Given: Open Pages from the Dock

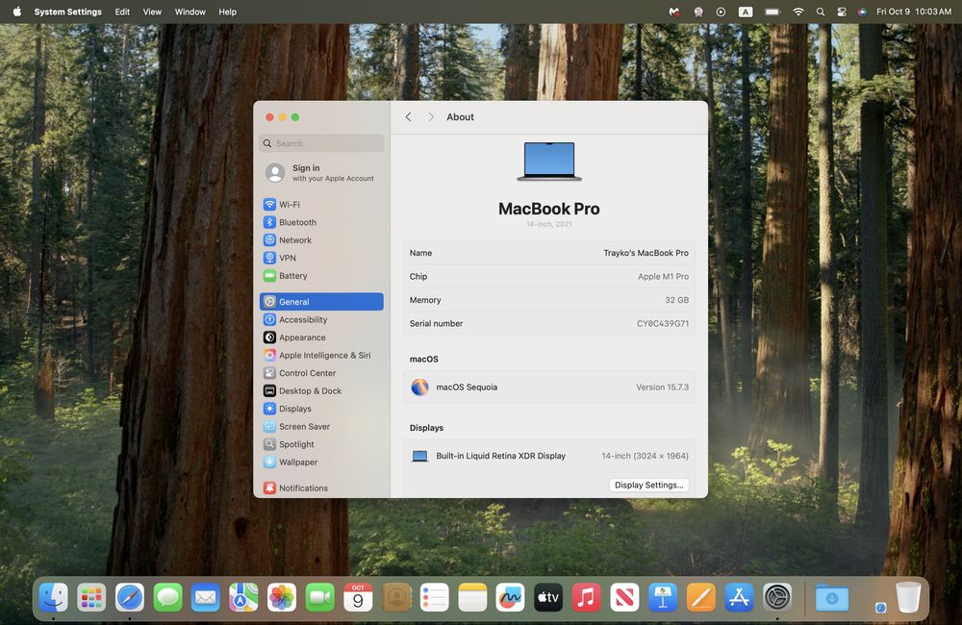Looking at the screenshot, I should tap(700, 597).
